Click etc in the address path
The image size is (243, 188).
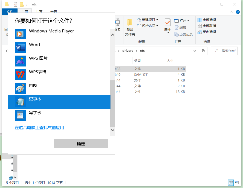[142, 51]
